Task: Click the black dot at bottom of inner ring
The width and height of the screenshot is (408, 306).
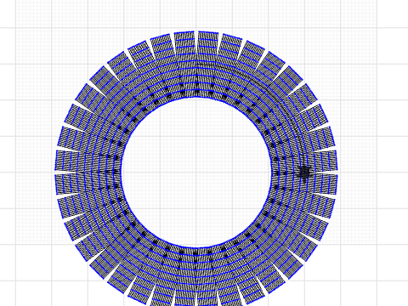Action: tap(195, 252)
